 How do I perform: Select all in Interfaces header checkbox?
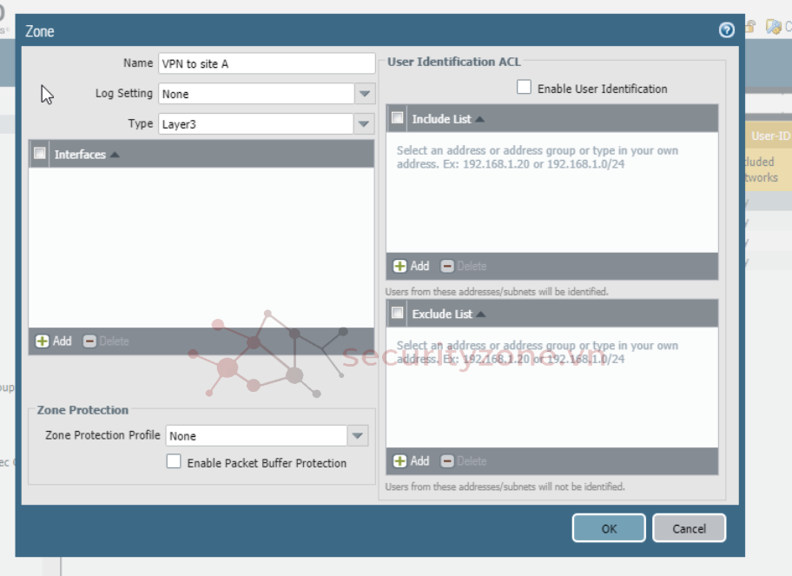point(39,154)
